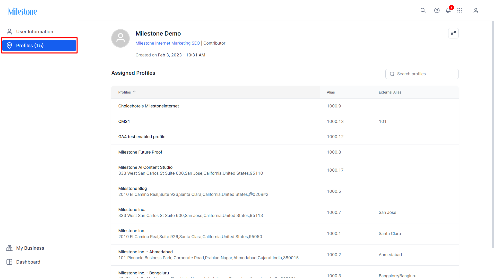Select Profiles (15) in sidebar
494x278 pixels.
[x=39, y=46]
